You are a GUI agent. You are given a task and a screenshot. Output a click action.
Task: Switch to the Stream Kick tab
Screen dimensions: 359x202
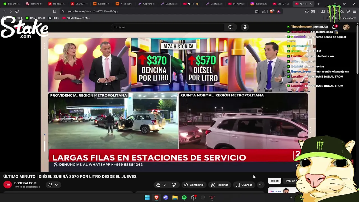pyautogui.click(x=11, y=4)
